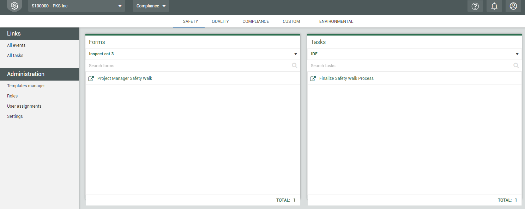Click the search tasks magnifier icon
The width and height of the screenshot is (525, 209).
(516, 65)
